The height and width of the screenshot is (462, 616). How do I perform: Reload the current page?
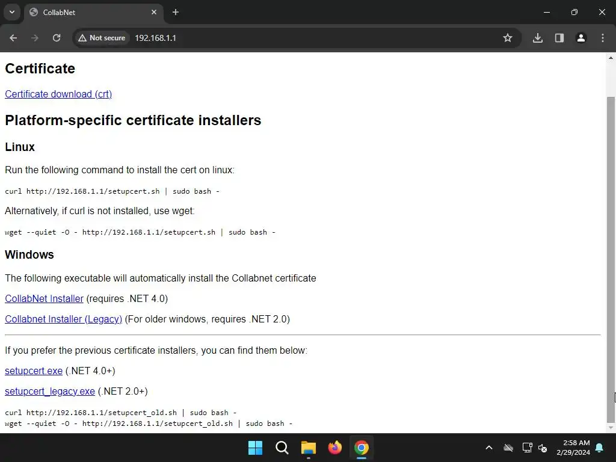[57, 38]
